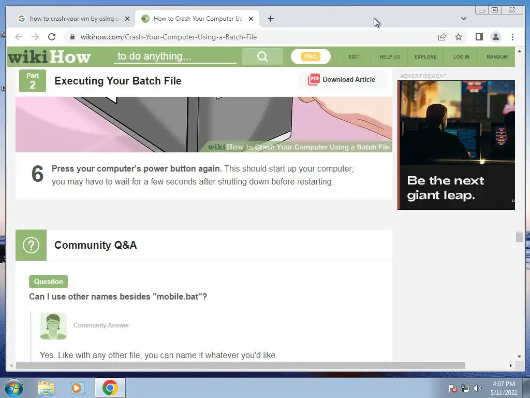
Task: Click the Executing Your Batch File heading
Action: click(x=118, y=81)
